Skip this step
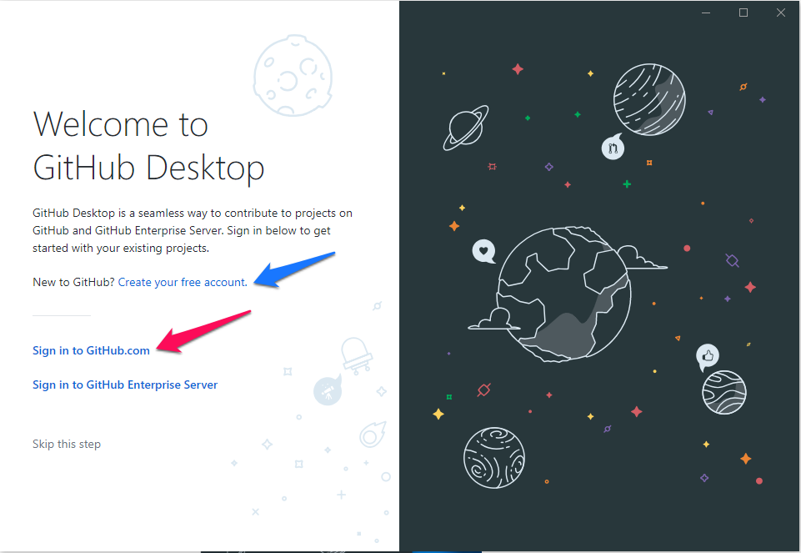The width and height of the screenshot is (801, 553). coord(67,444)
